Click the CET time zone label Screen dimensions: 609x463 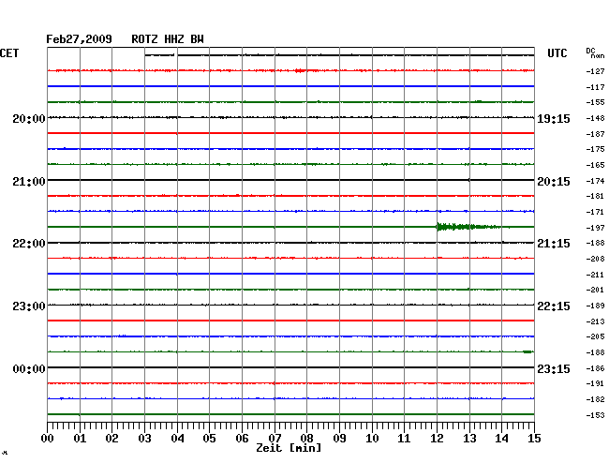(9, 53)
